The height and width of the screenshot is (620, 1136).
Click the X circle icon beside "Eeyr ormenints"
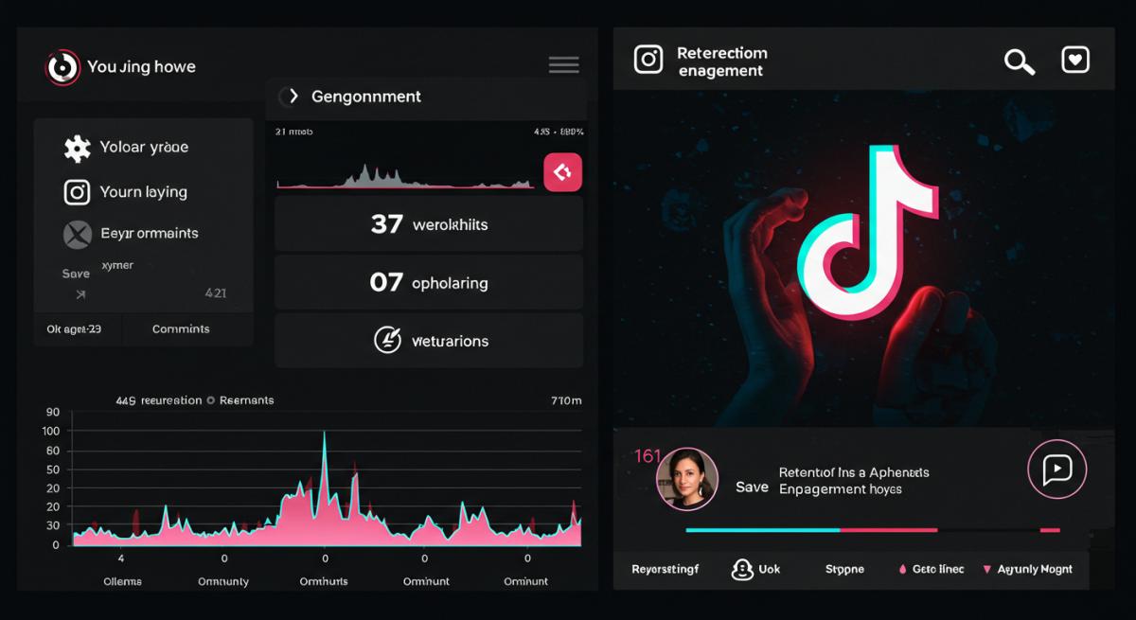tap(77, 234)
